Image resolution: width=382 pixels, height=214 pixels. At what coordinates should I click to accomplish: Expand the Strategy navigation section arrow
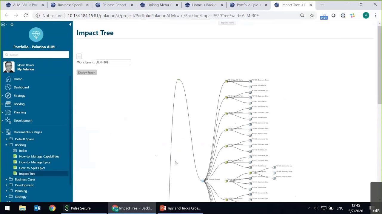tap(2, 96)
